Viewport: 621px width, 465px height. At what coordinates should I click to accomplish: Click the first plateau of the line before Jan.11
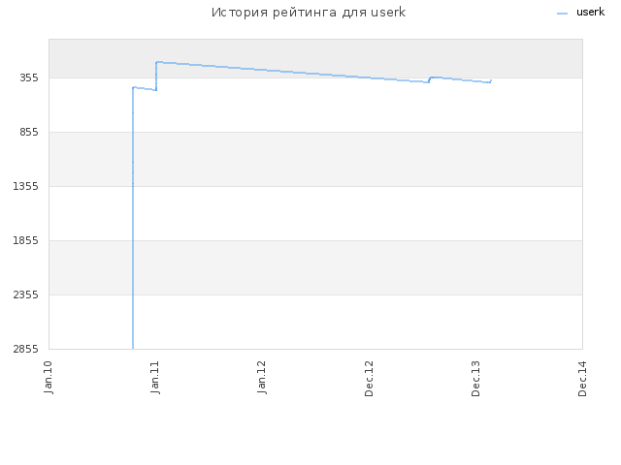coord(145,88)
